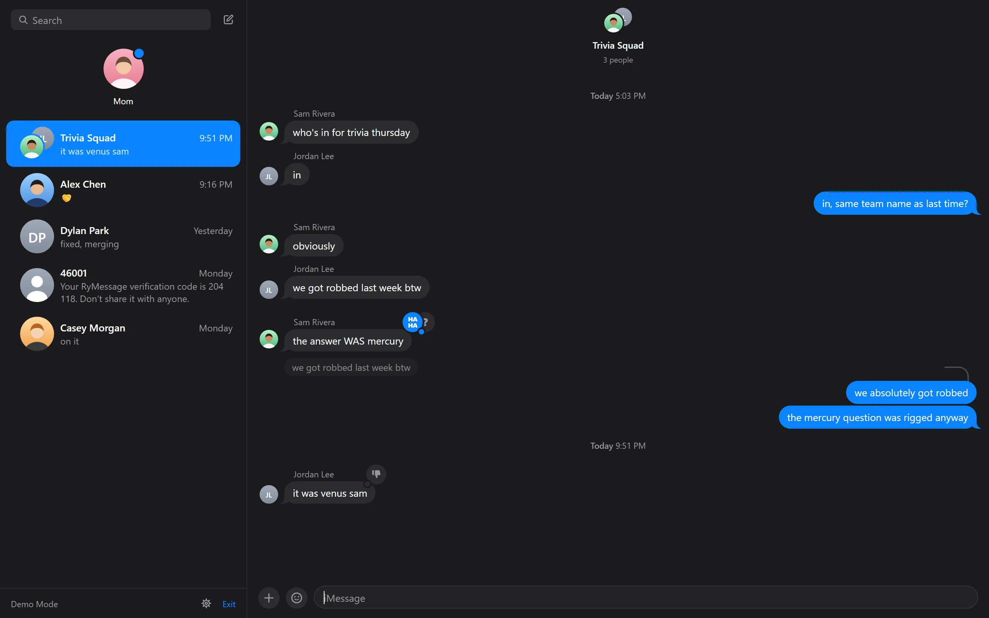Open the emoji picker smiley icon
The width and height of the screenshot is (989, 618).
pyautogui.click(x=297, y=598)
